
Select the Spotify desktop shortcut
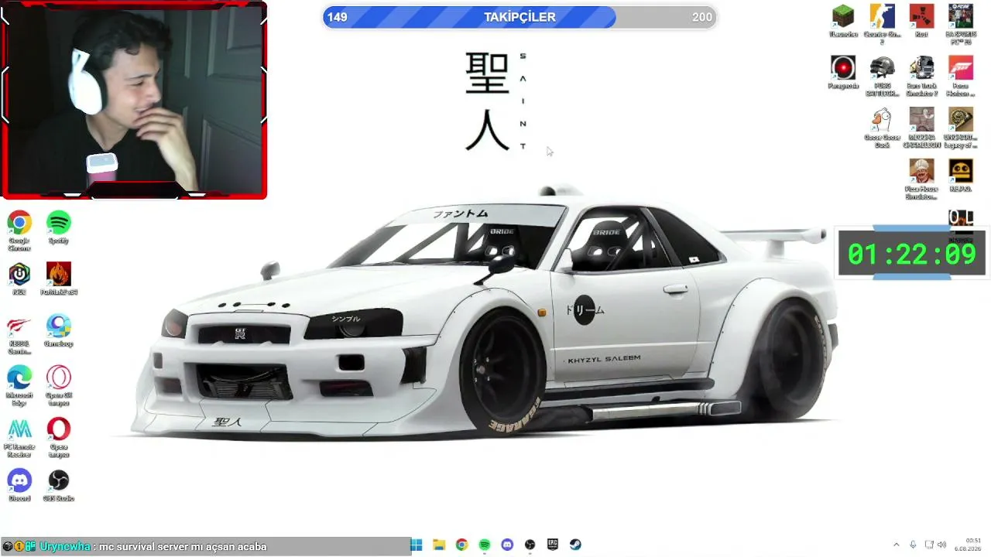point(59,227)
